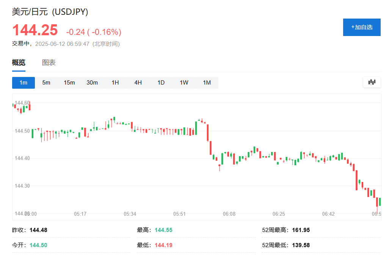Click the 05:17 time axis label
This screenshot has height=257, width=389.
tap(80, 214)
